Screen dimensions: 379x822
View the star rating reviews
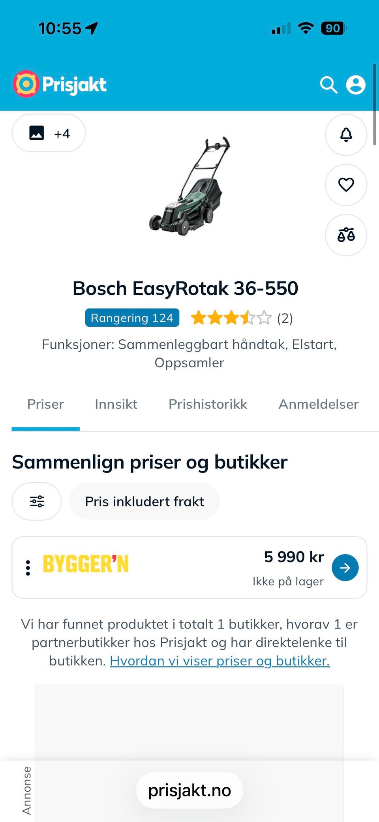pos(242,318)
